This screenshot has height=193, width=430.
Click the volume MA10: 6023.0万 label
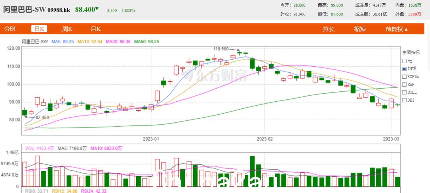pos(106,149)
